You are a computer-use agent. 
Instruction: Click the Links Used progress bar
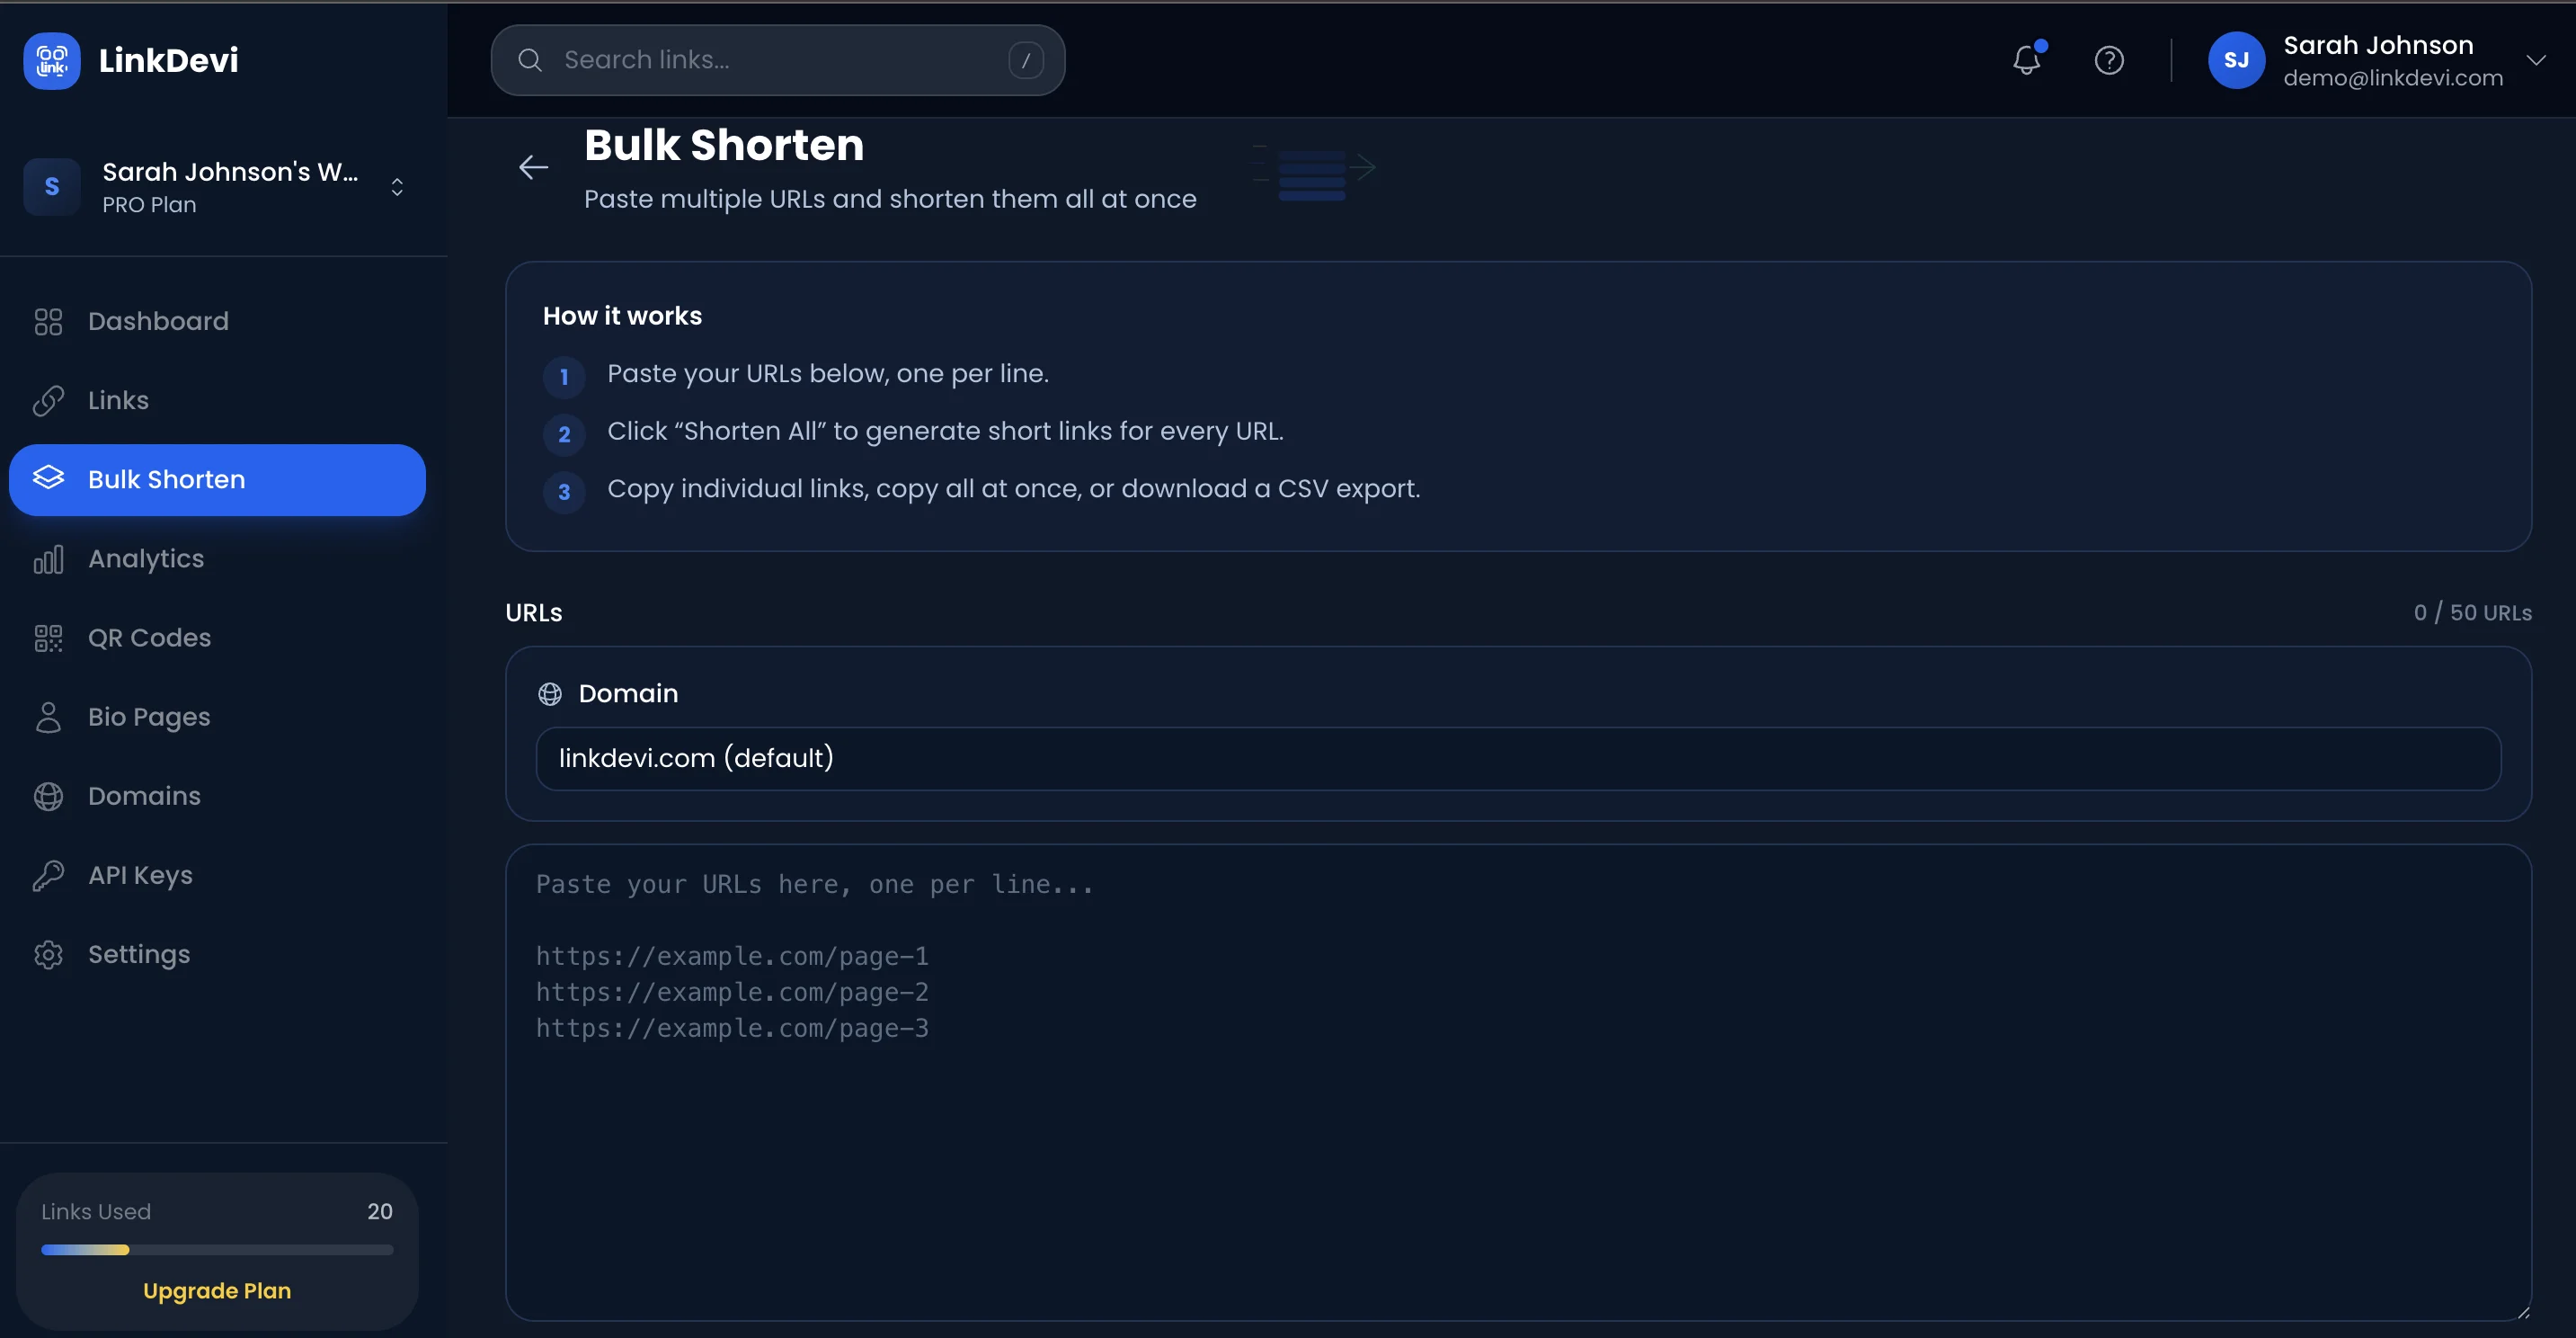tap(216, 1249)
